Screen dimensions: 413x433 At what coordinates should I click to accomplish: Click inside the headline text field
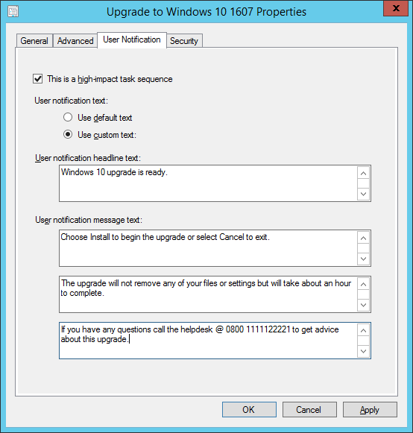208,183
